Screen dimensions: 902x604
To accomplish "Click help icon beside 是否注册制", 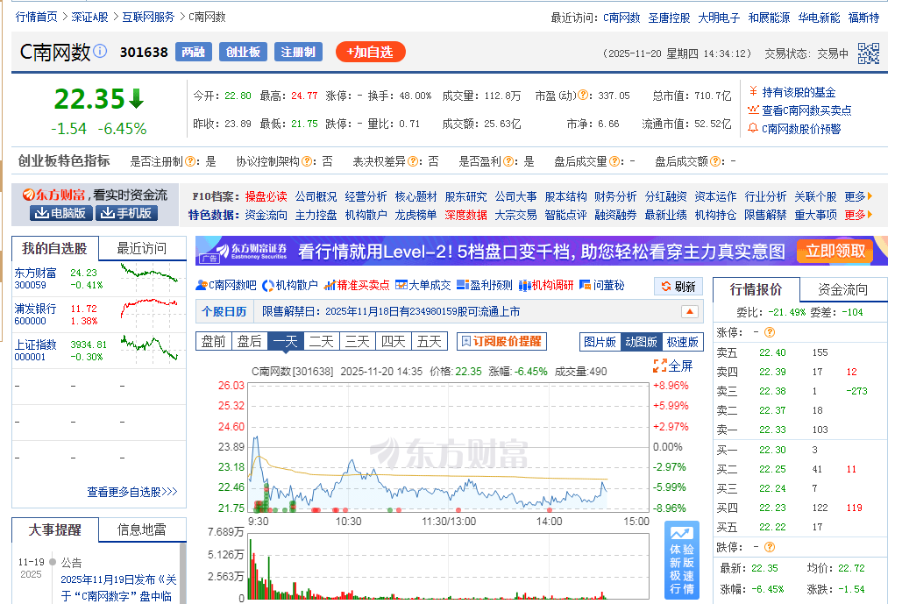I will [190, 161].
